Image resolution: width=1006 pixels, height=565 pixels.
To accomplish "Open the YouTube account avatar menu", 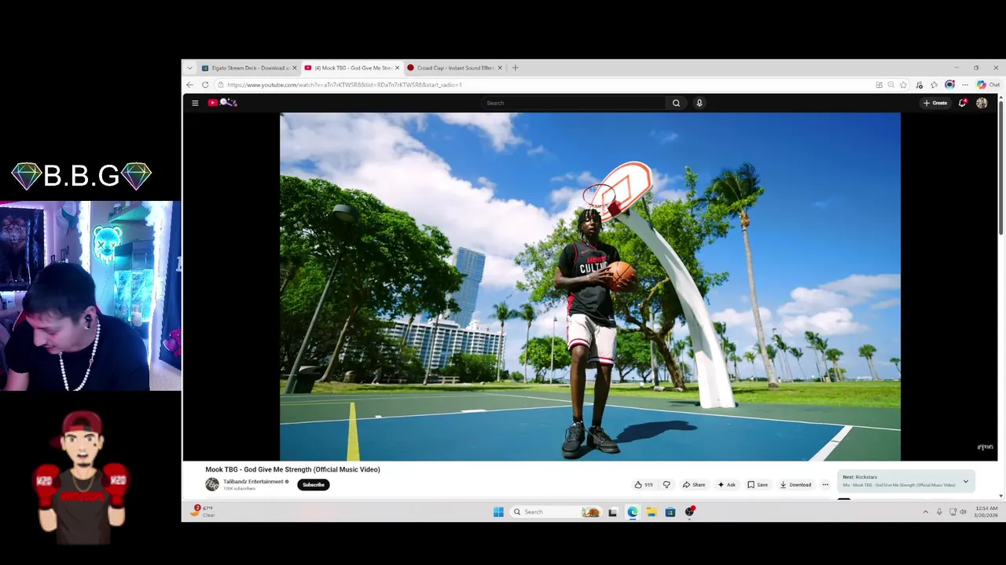I will coord(982,103).
